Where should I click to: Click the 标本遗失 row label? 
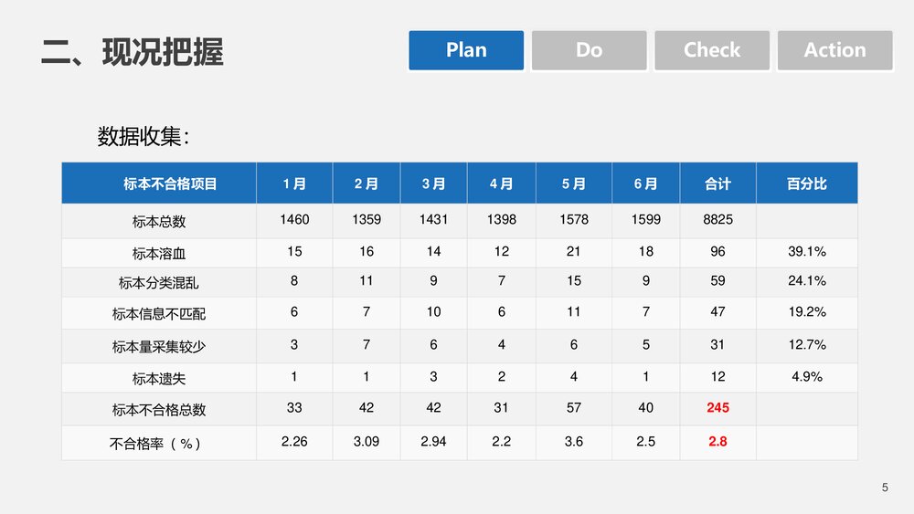[159, 378]
